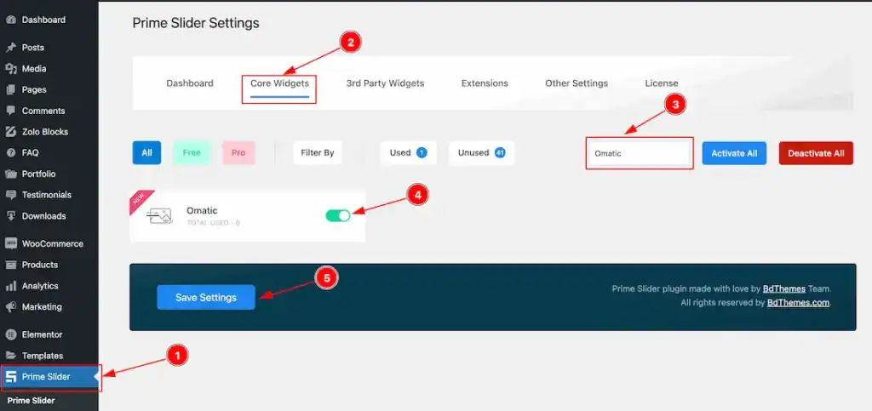872x411 pixels.
Task: Click the Dashboard gauge icon in sidebar
Action: pos(10,20)
